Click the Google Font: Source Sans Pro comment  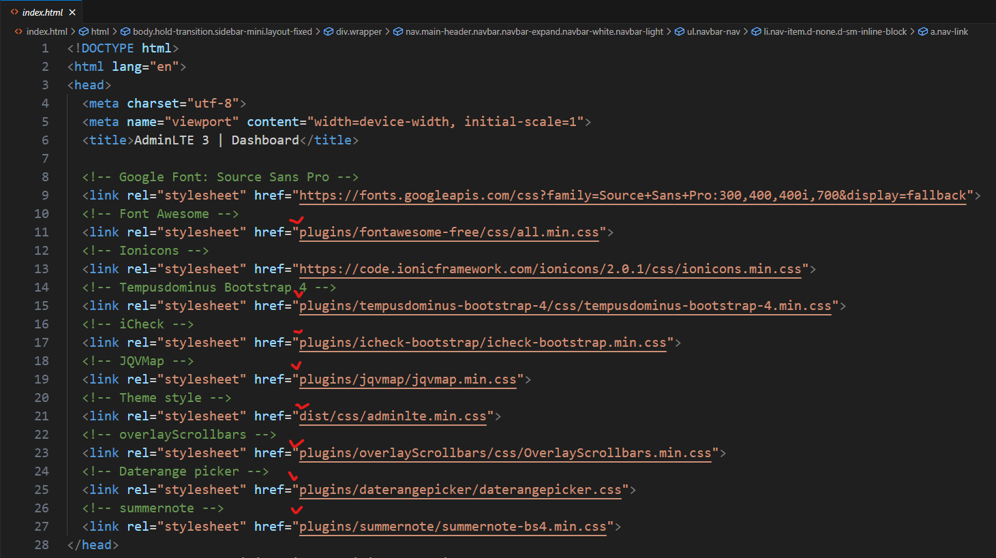click(x=220, y=177)
